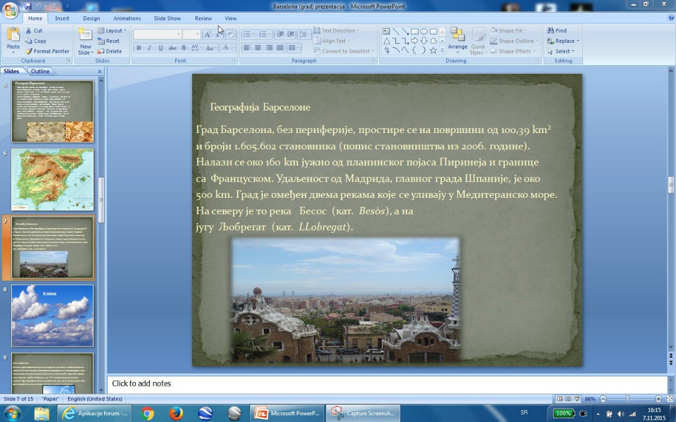Click the Format Painter tool
The width and height of the screenshot is (676, 422).
(47, 51)
